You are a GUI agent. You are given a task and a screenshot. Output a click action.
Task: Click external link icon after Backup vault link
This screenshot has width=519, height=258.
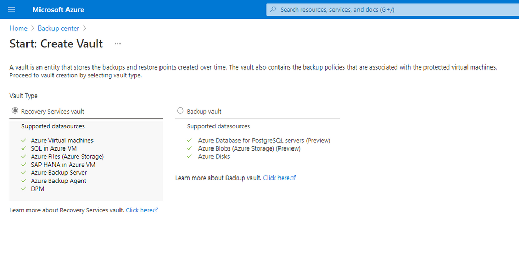(293, 178)
